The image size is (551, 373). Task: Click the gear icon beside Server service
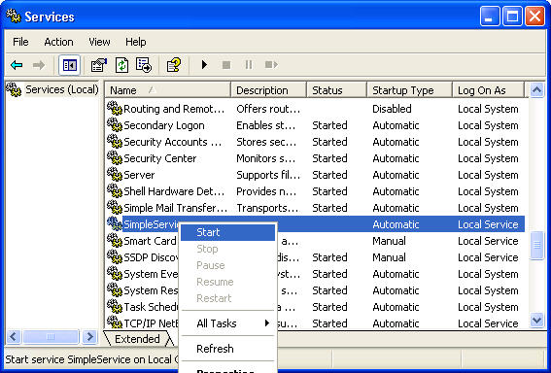(115, 174)
